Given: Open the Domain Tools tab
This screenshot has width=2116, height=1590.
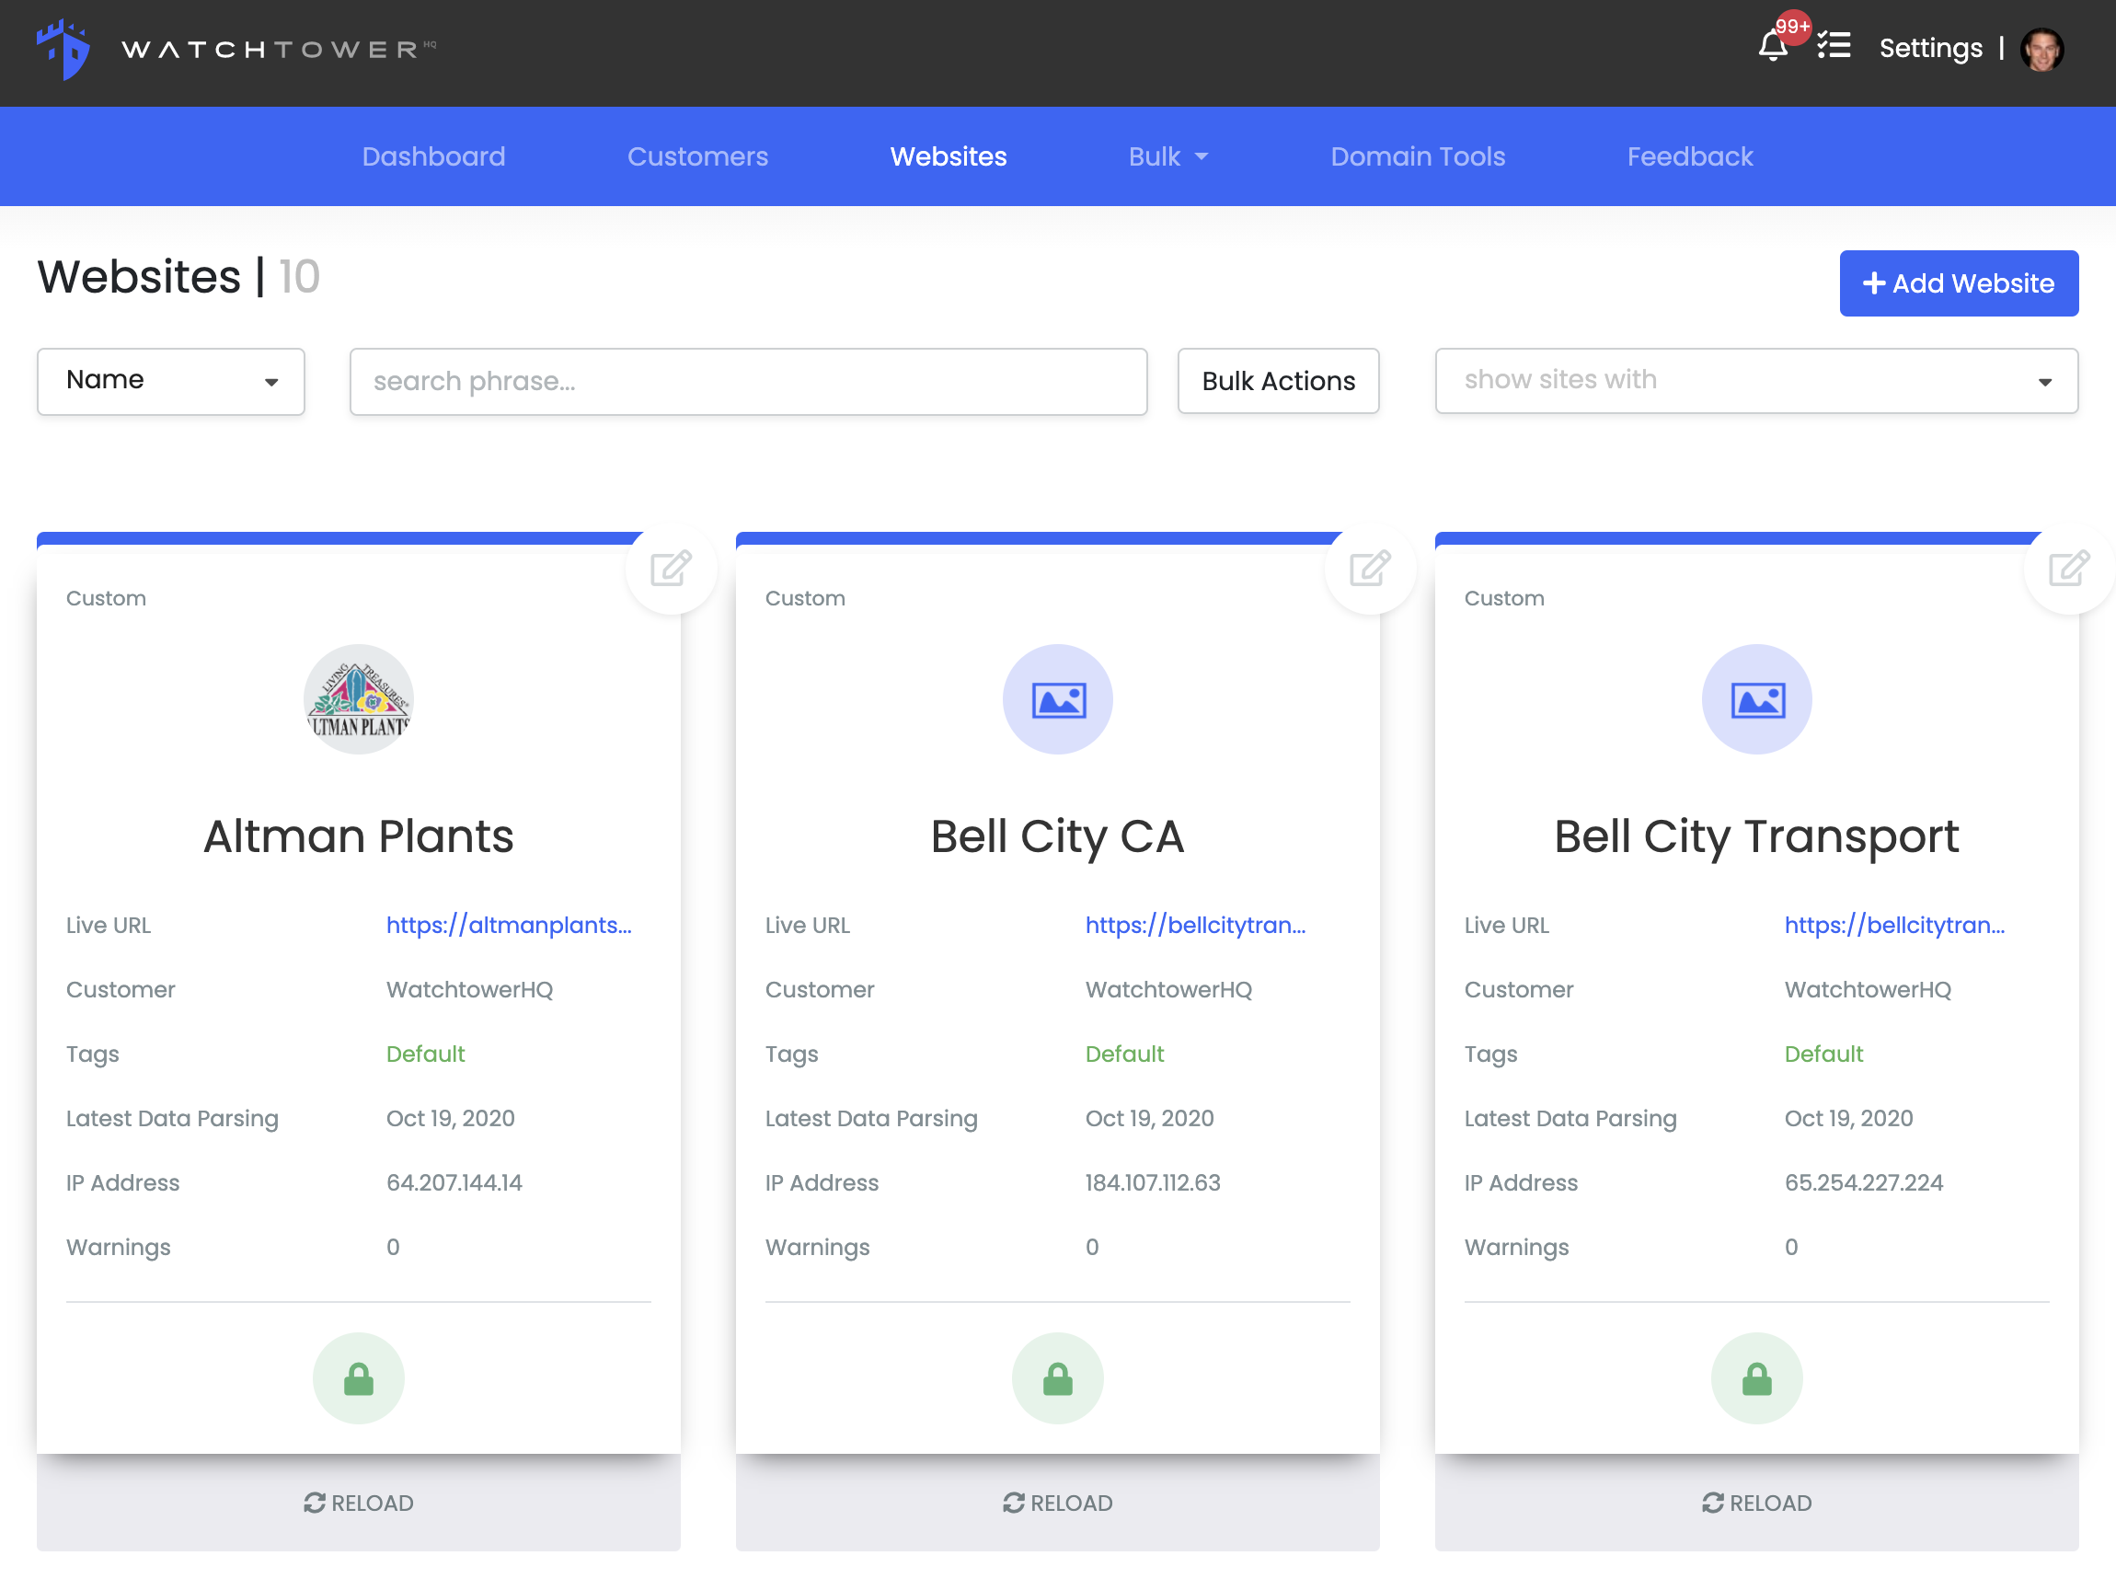Looking at the screenshot, I should tap(1418, 157).
